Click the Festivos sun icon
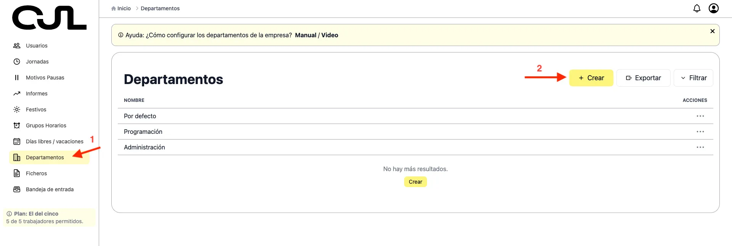This screenshot has height=246, width=732. tap(17, 110)
